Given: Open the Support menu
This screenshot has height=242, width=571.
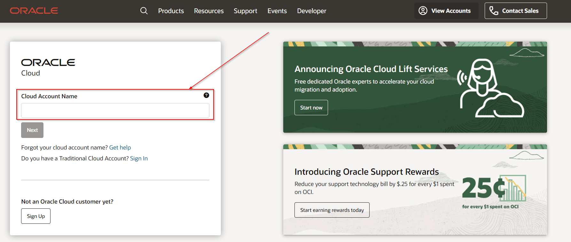Looking at the screenshot, I should (245, 11).
